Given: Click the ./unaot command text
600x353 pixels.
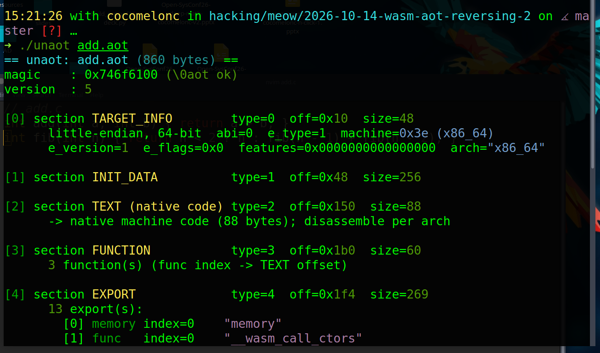Looking at the screenshot, I should pos(44,45).
